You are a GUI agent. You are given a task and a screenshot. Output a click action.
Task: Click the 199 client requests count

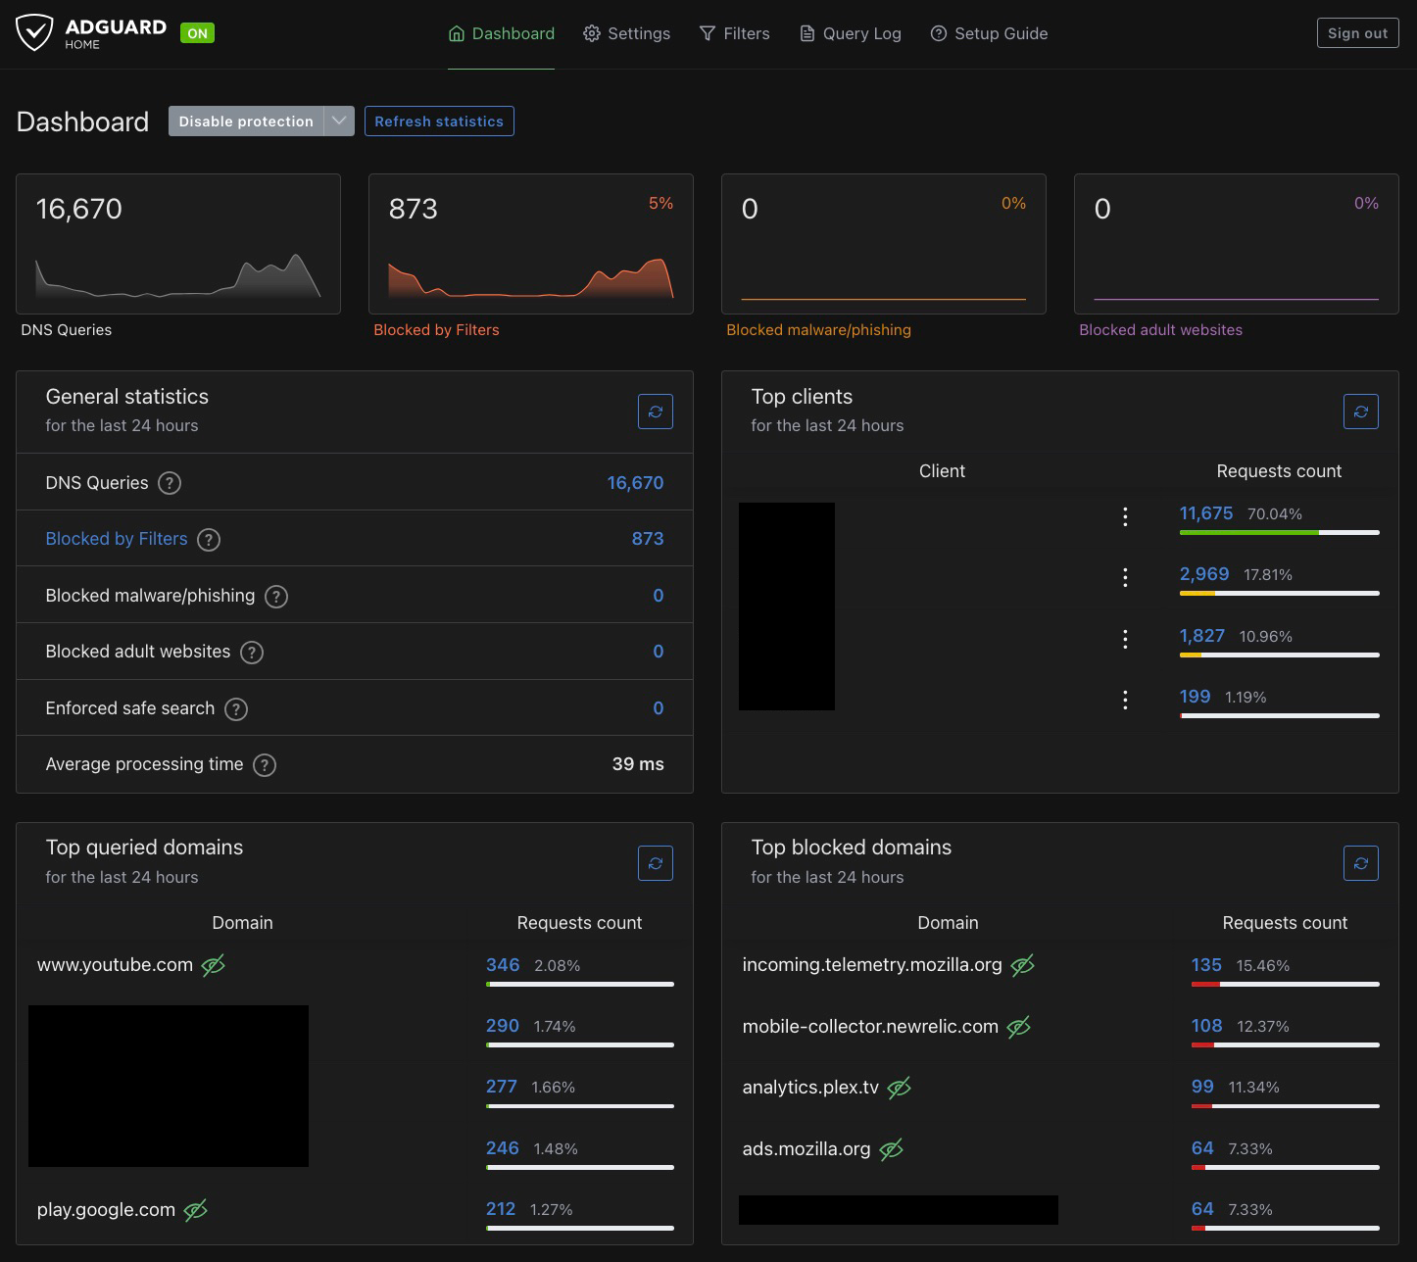point(1196,697)
